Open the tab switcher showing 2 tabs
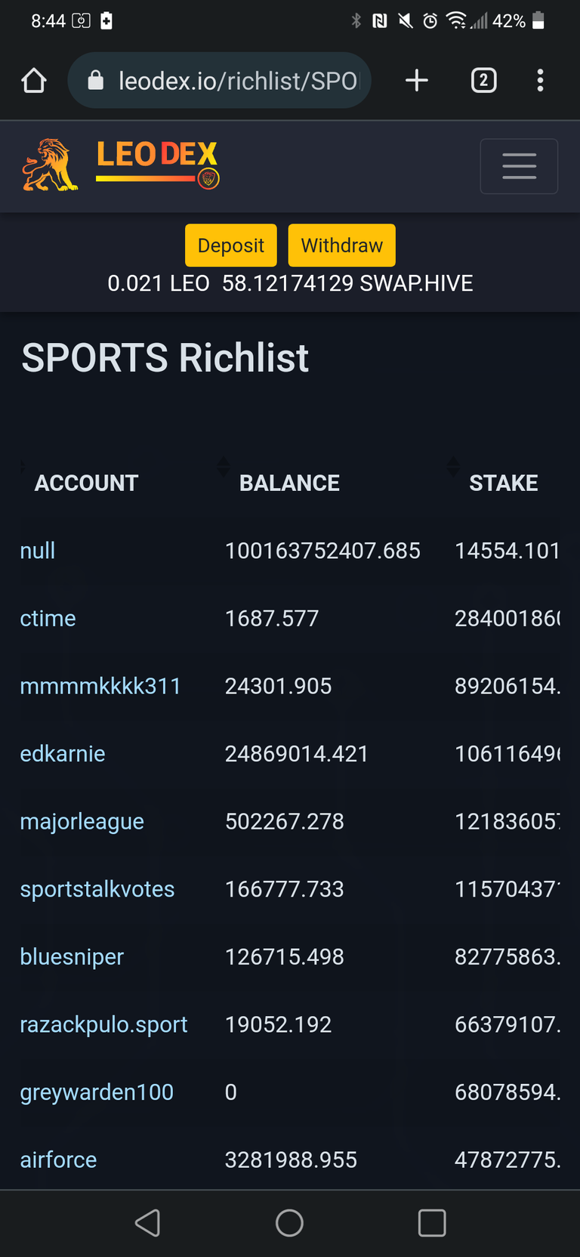Viewport: 580px width, 1257px height. 484,80
